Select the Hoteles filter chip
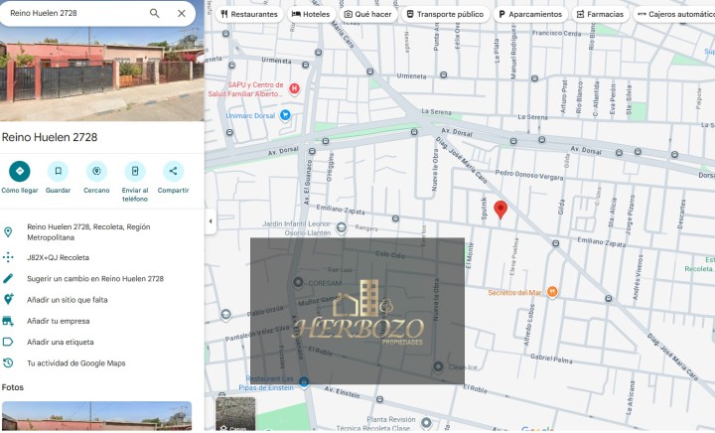This screenshot has height=433, width=715. (311, 15)
